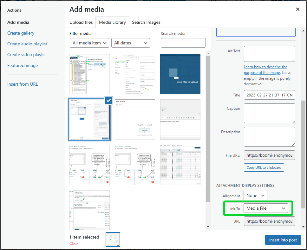Switch to the Search Images tab
Image resolution: width=307 pixels, height=250 pixels.
146,22
